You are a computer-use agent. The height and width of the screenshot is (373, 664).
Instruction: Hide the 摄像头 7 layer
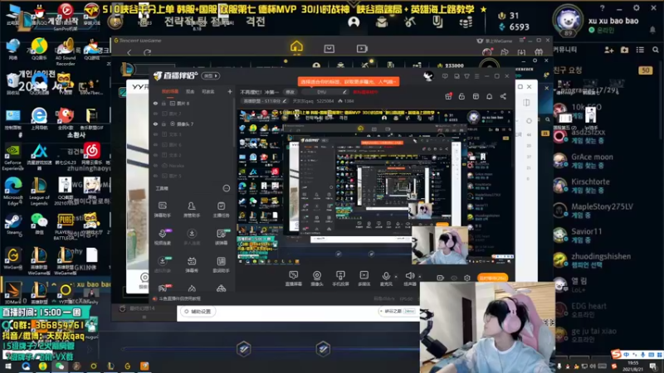155,124
